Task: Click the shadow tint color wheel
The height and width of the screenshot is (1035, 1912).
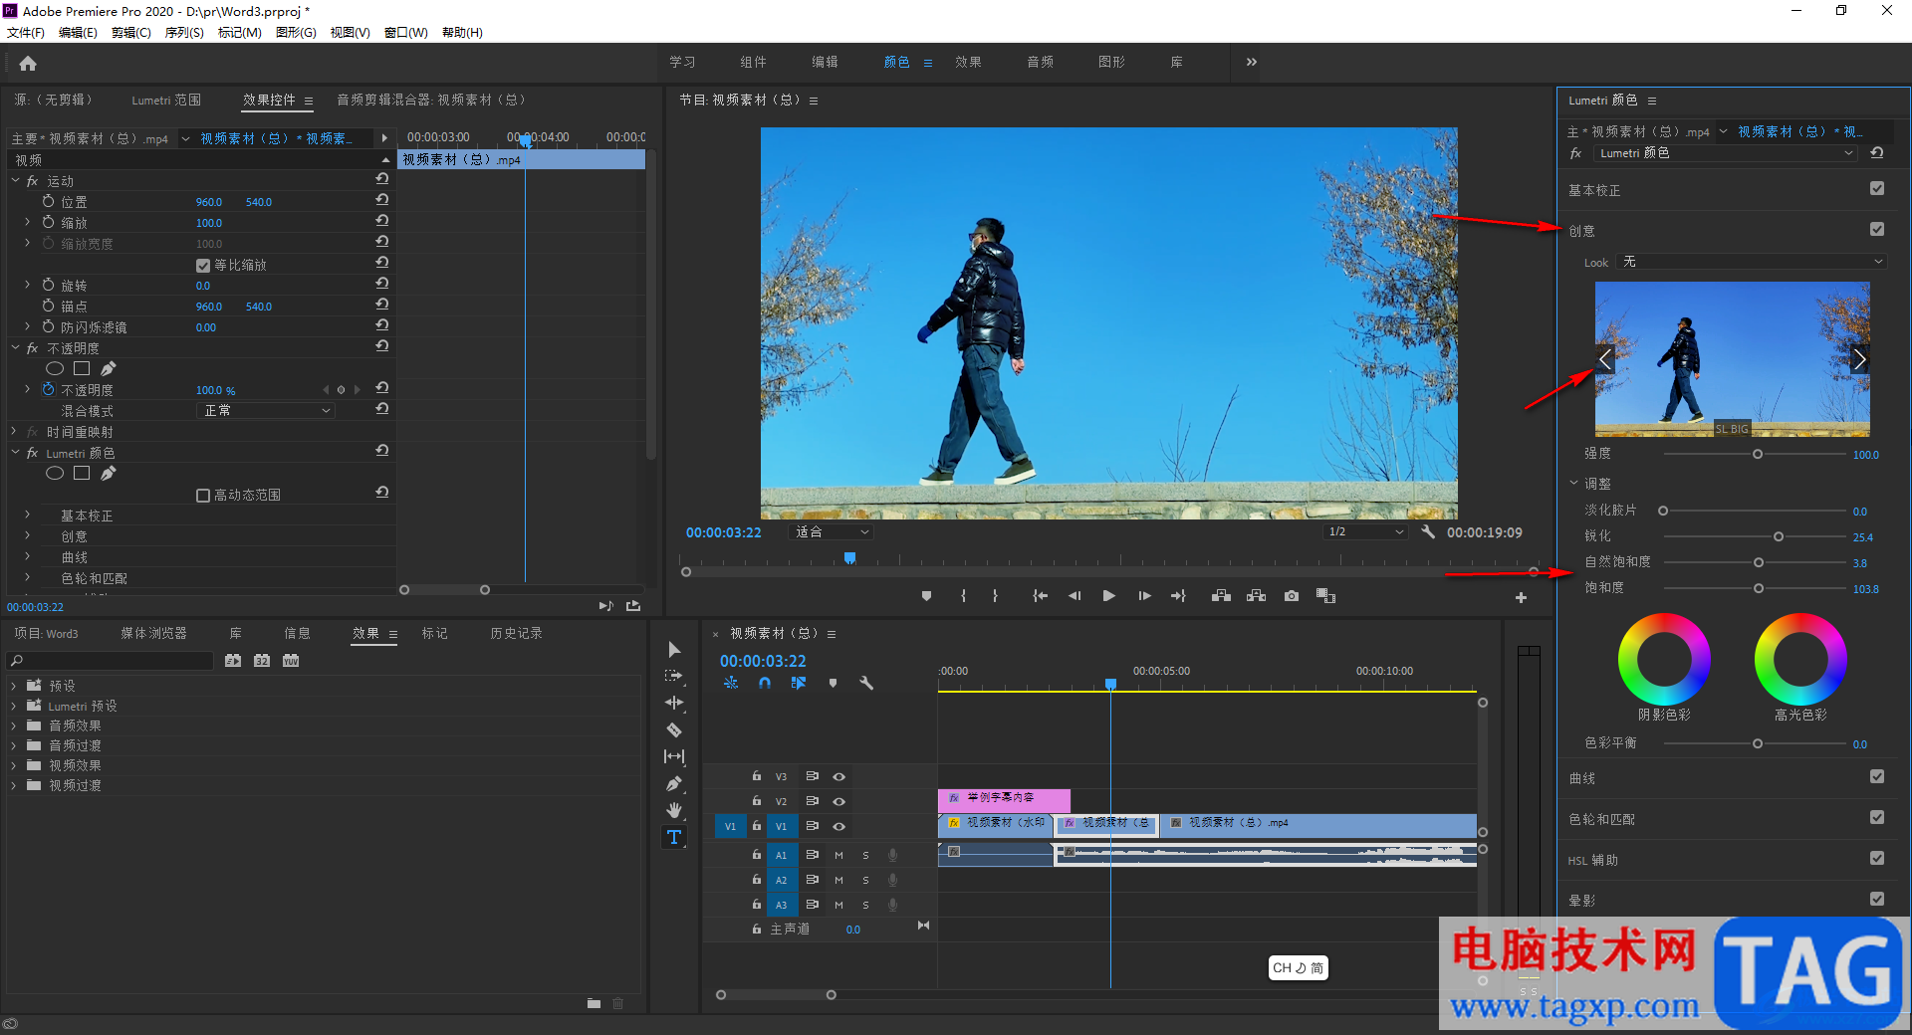Action: (x=1664, y=659)
